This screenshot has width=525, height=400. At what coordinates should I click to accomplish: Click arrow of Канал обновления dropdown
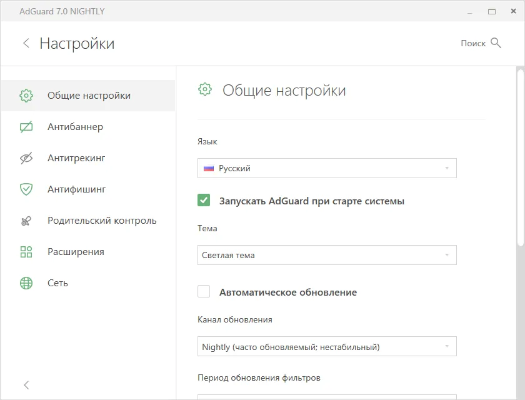click(447, 346)
